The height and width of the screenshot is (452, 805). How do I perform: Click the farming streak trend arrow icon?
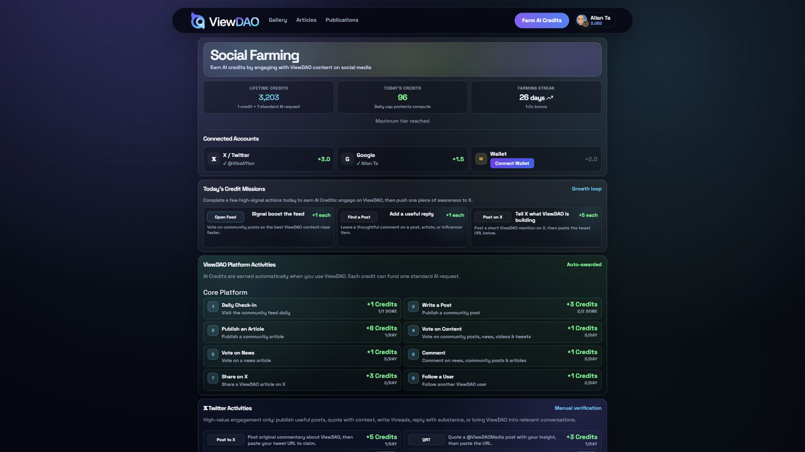click(x=550, y=98)
